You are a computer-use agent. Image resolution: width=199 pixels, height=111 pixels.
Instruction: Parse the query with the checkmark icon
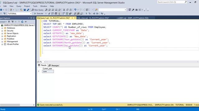[x=49, y=14]
